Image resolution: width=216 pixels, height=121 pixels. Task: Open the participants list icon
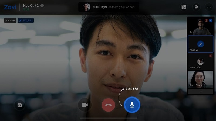[x=196, y=7]
